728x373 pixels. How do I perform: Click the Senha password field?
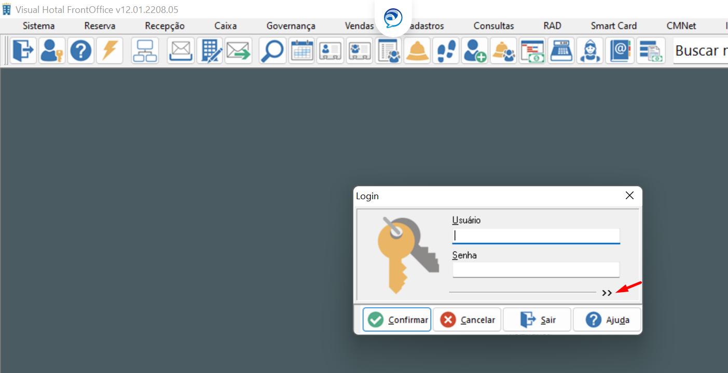point(536,270)
